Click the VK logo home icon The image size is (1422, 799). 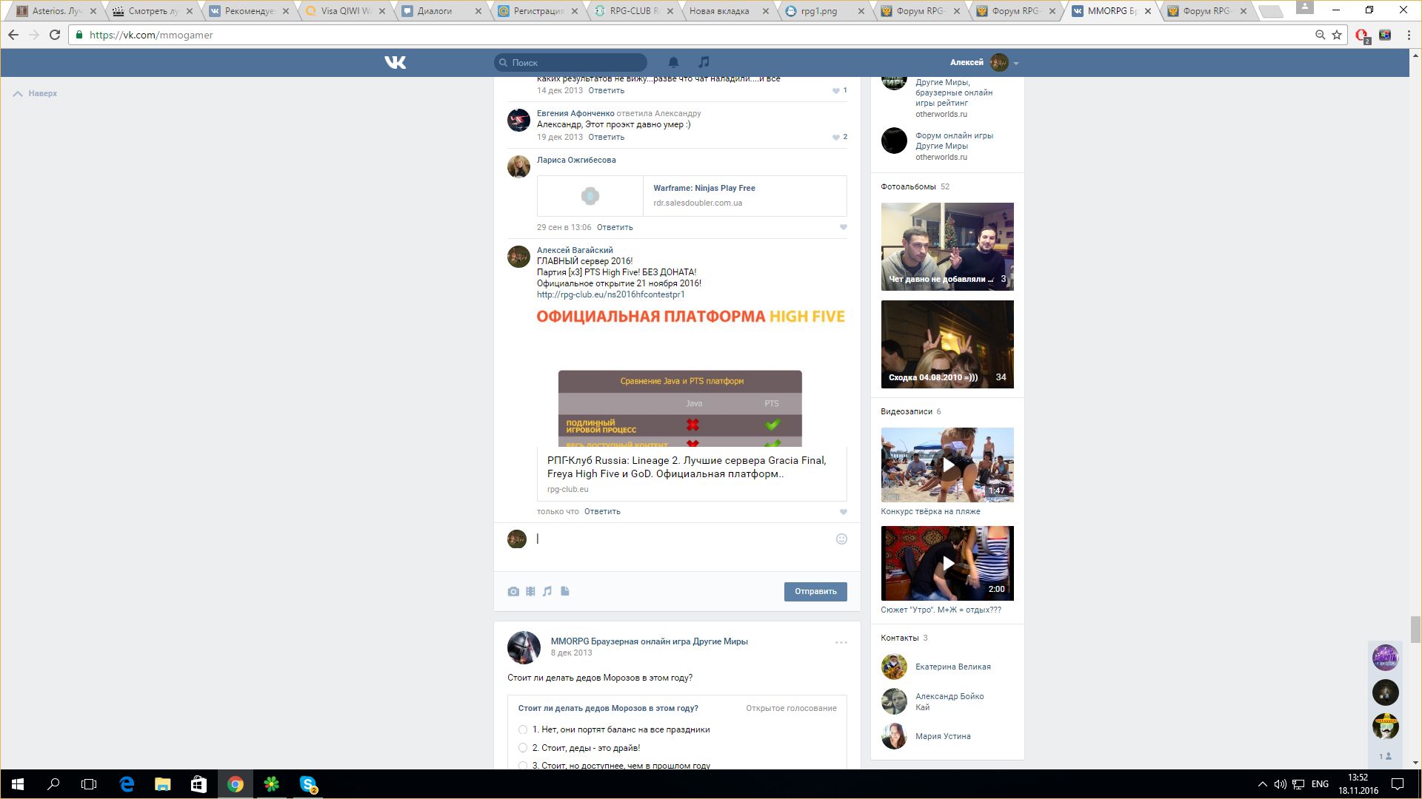395,63
